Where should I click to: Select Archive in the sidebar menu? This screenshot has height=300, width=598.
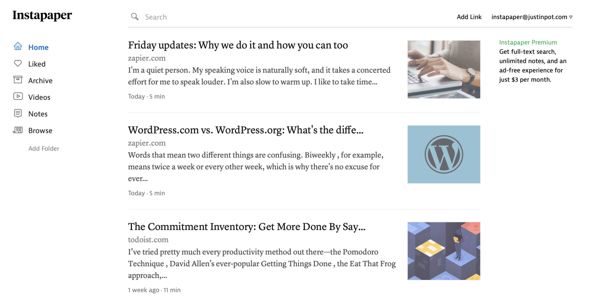coord(40,80)
